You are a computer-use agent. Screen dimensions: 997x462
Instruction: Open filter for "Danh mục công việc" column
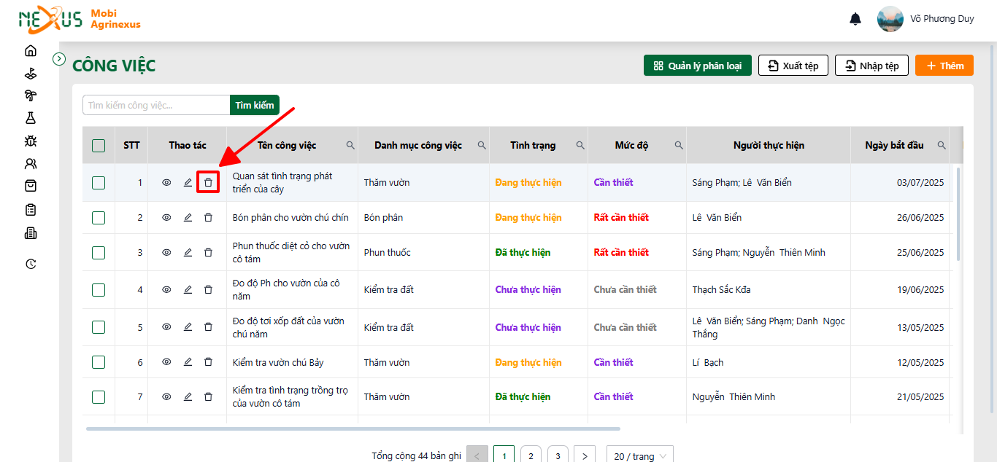(x=482, y=145)
